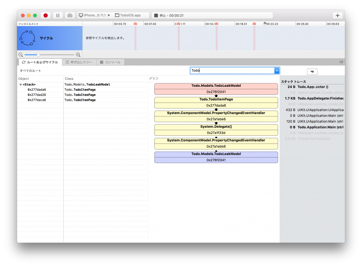Collapse the <Stack> tree node
The width and height of the screenshot is (362, 267).
point(21,85)
